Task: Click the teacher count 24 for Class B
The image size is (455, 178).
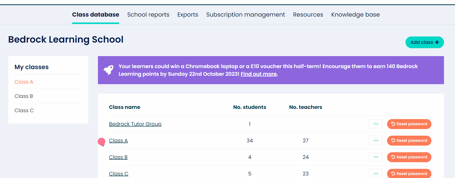Action: click(x=306, y=157)
